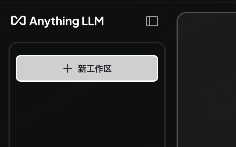236x147 pixels.
Task: Click the empty workspace list area
Action: (x=87, y=114)
